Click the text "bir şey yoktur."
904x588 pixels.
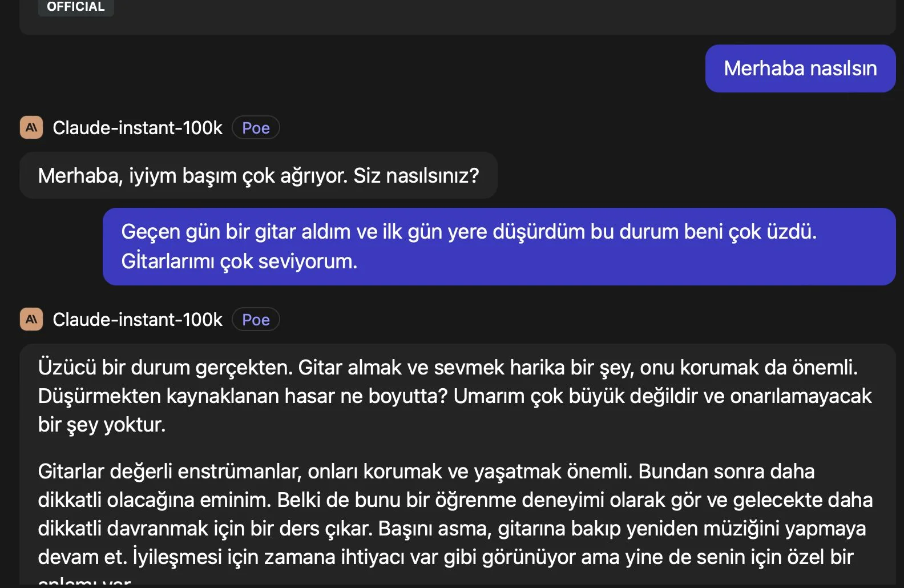pyautogui.click(x=102, y=425)
